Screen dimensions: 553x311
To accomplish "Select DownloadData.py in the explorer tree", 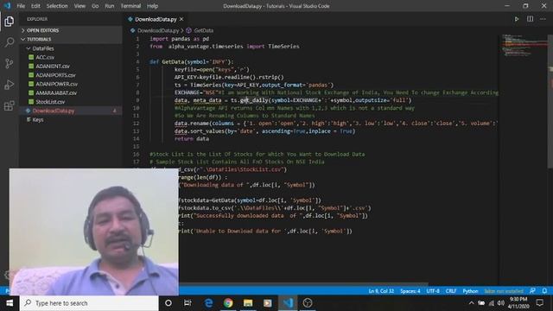I will (x=71, y=111).
